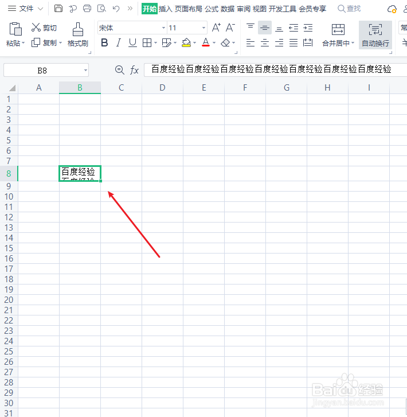Viewport: 407px width, 417px height.
Task: Click the Undo arrow icon
Action: click(x=116, y=9)
